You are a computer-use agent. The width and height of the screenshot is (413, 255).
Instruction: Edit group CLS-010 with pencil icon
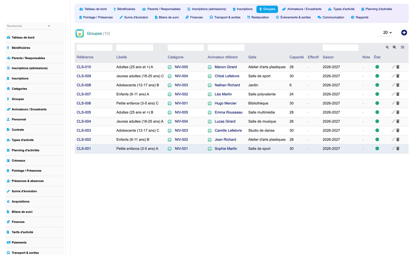point(393,67)
